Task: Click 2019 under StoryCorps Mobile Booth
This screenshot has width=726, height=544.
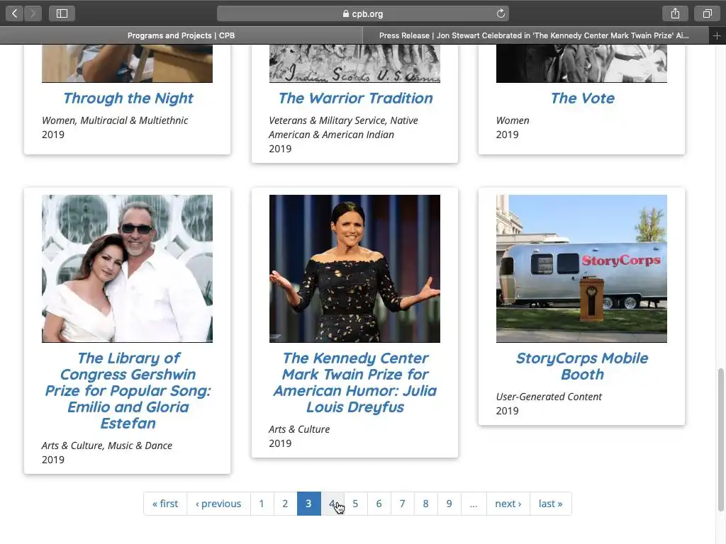Action: point(508,411)
